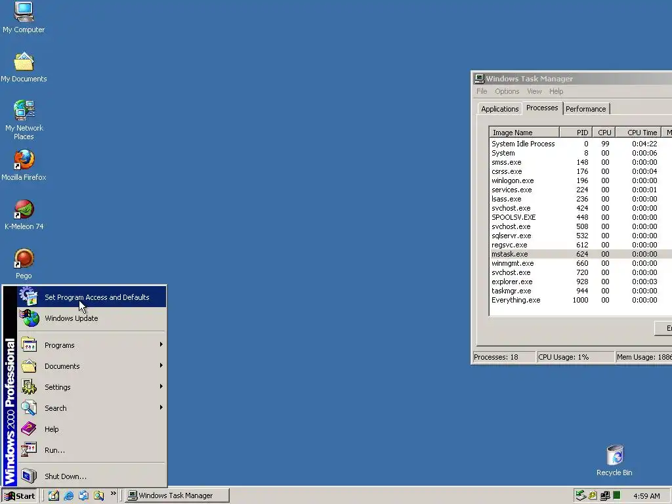Switch to the Performance tab
This screenshot has height=504, width=672.
[x=586, y=109]
